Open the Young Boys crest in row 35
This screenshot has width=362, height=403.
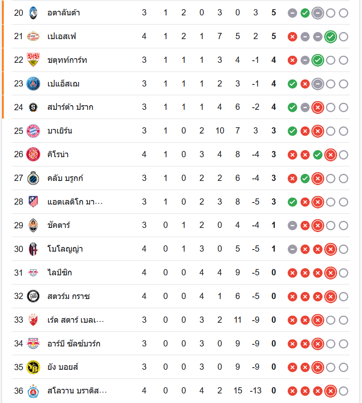pos(33,367)
